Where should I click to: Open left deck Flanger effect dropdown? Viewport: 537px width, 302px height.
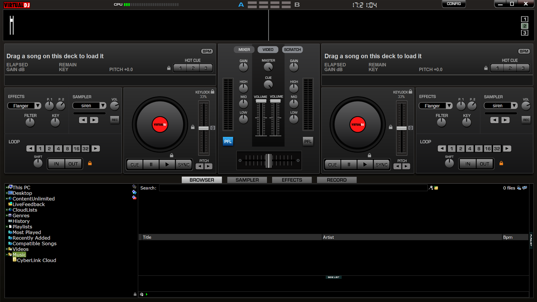[x=24, y=106]
